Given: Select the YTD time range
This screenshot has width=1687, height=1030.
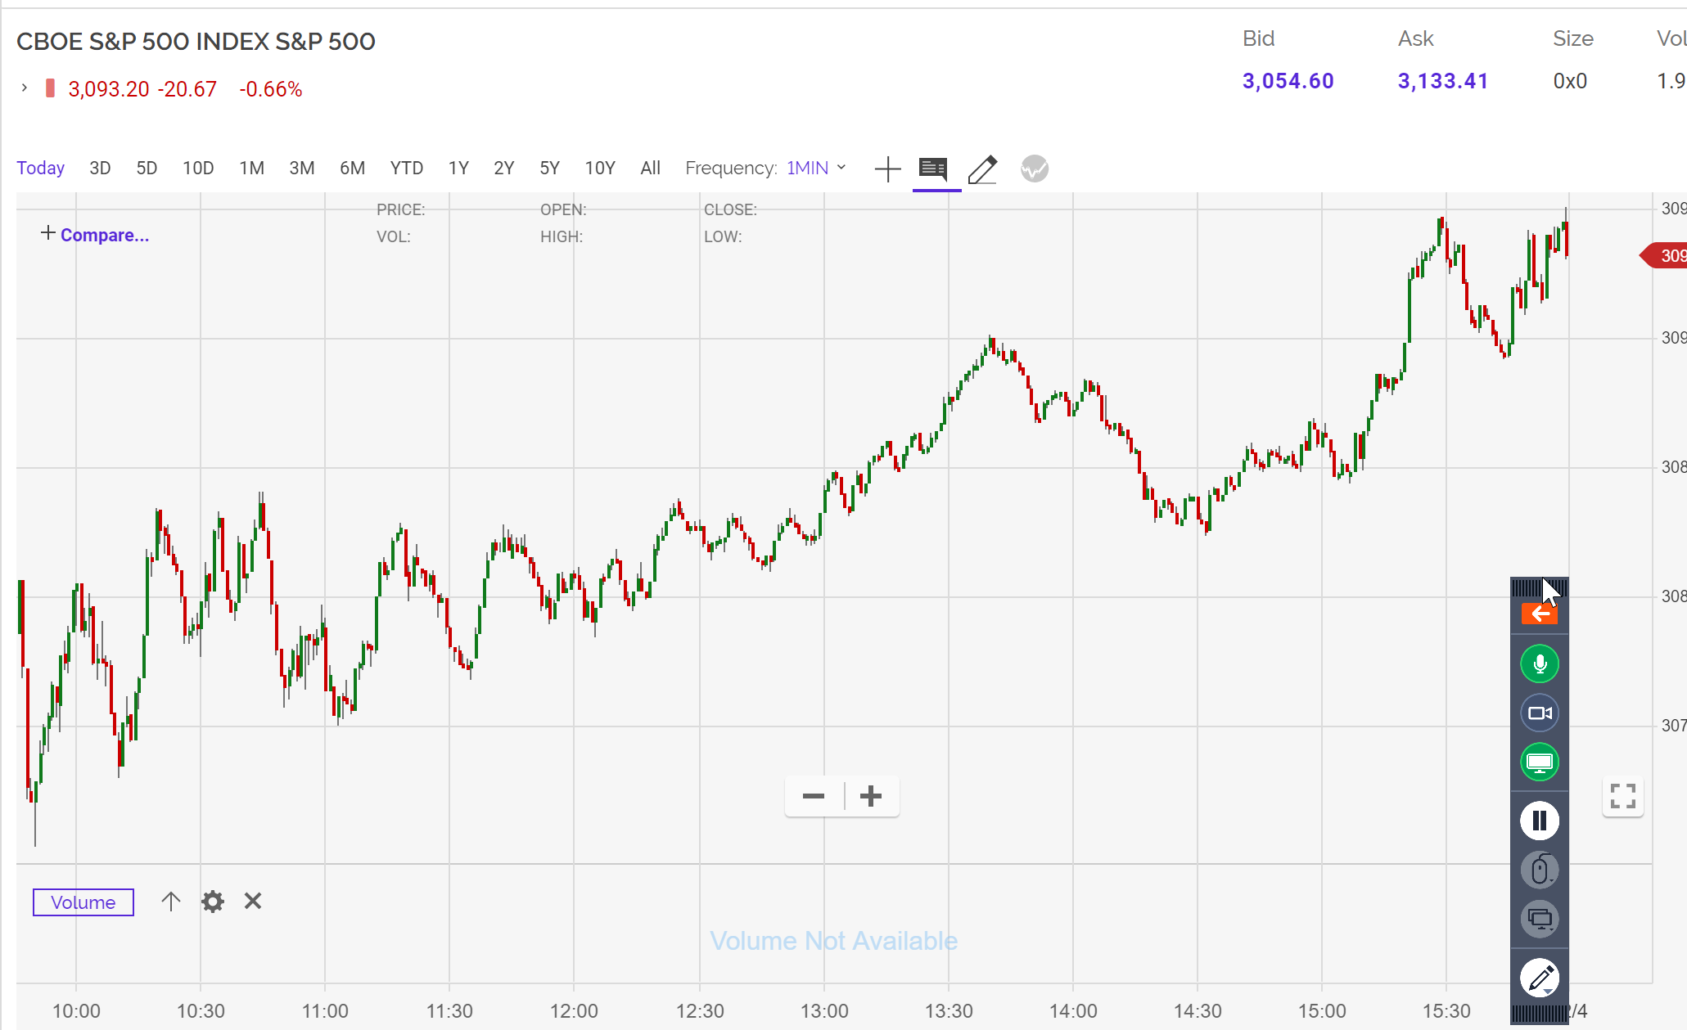Looking at the screenshot, I should point(406,168).
